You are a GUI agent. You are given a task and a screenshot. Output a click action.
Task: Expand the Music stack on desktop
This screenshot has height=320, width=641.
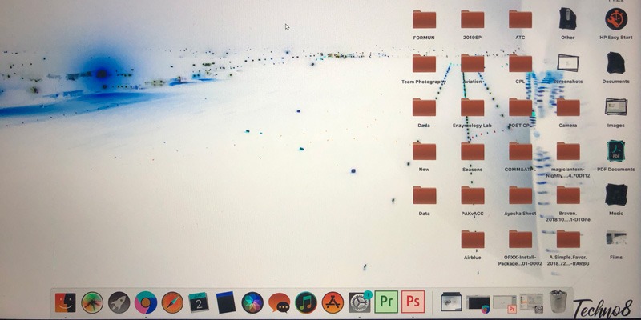click(616, 194)
